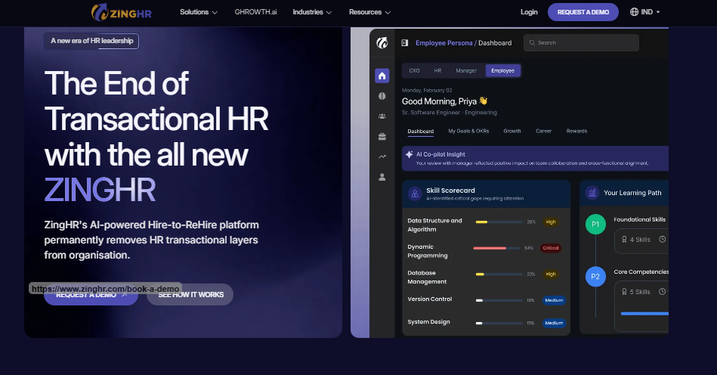This screenshot has height=375, width=717.
Task: Click the feather logo atop dashboard sidebar
Action: pyautogui.click(x=382, y=43)
